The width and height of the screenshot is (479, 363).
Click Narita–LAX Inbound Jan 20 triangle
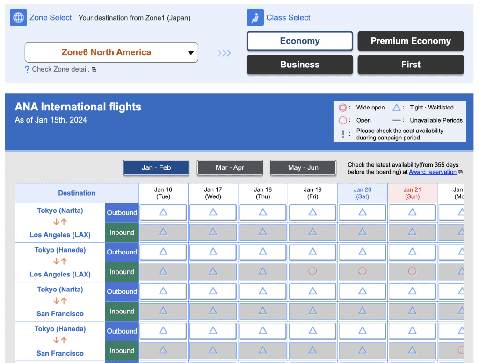click(x=363, y=232)
